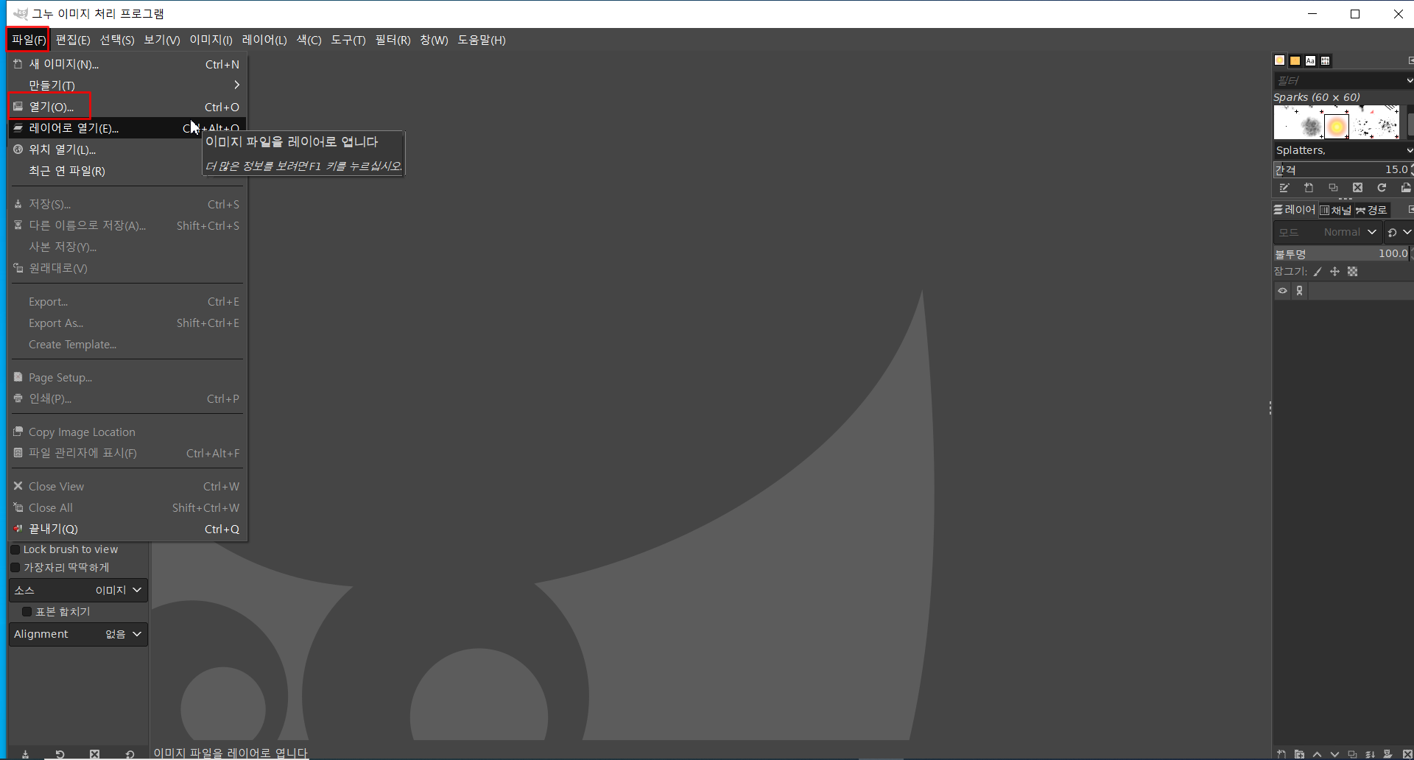The height and width of the screenshot is (760, 1414).
Task: Click the lock position and size icon
Action: click(x=1334, y=272)
